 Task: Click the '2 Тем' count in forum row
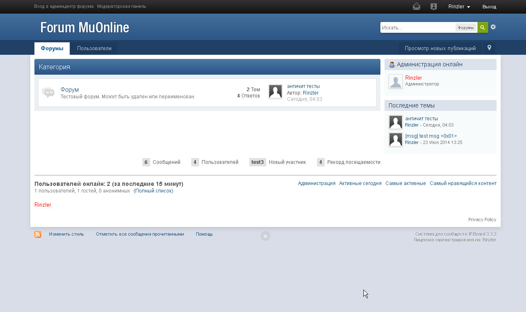(x=253, y=90)
